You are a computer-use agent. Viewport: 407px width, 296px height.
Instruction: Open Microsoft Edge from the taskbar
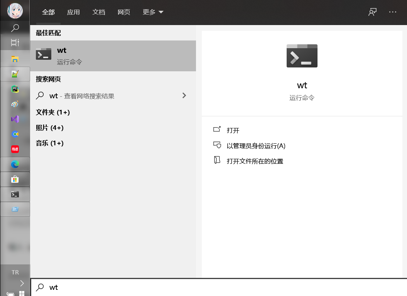pyautogui.click(x=15, y=164)
